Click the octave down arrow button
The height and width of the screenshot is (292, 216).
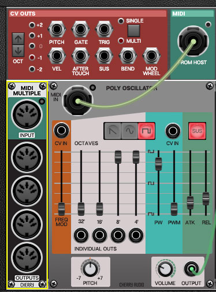pyautogui.click(x=18, y=51)
